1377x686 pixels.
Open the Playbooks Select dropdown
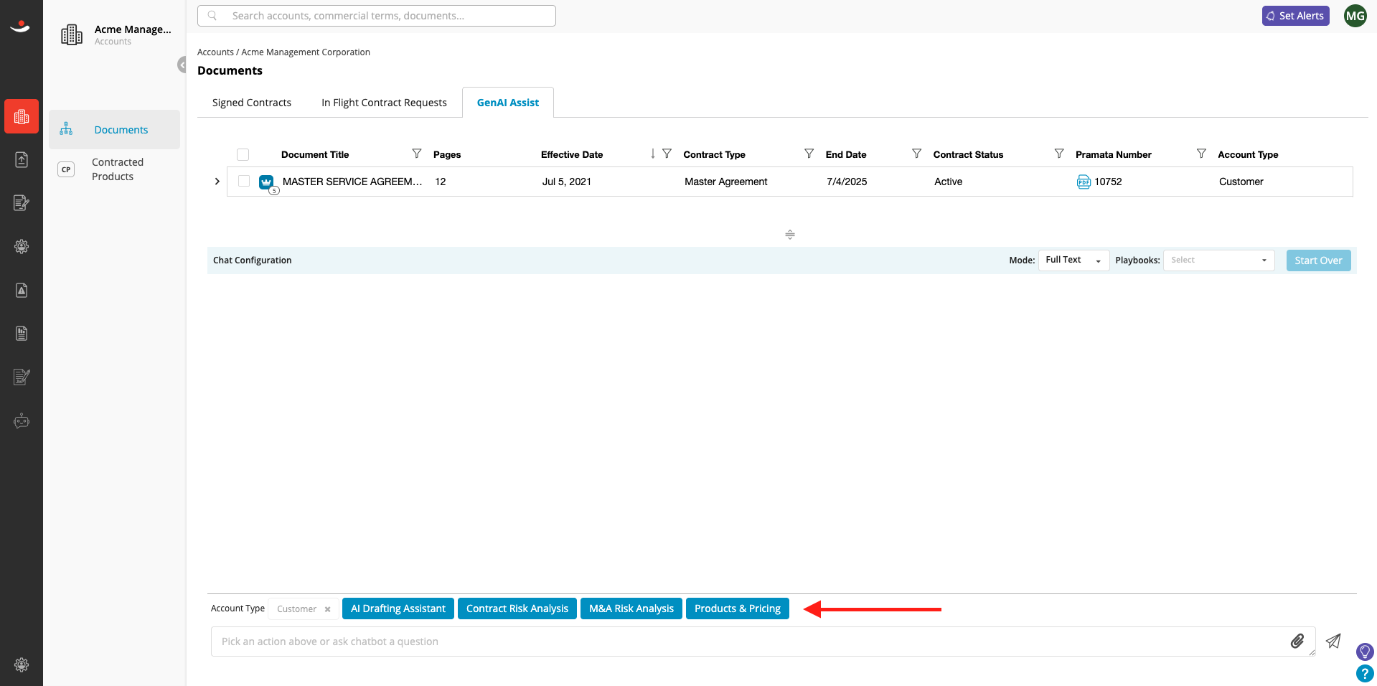coord(1218,260)
